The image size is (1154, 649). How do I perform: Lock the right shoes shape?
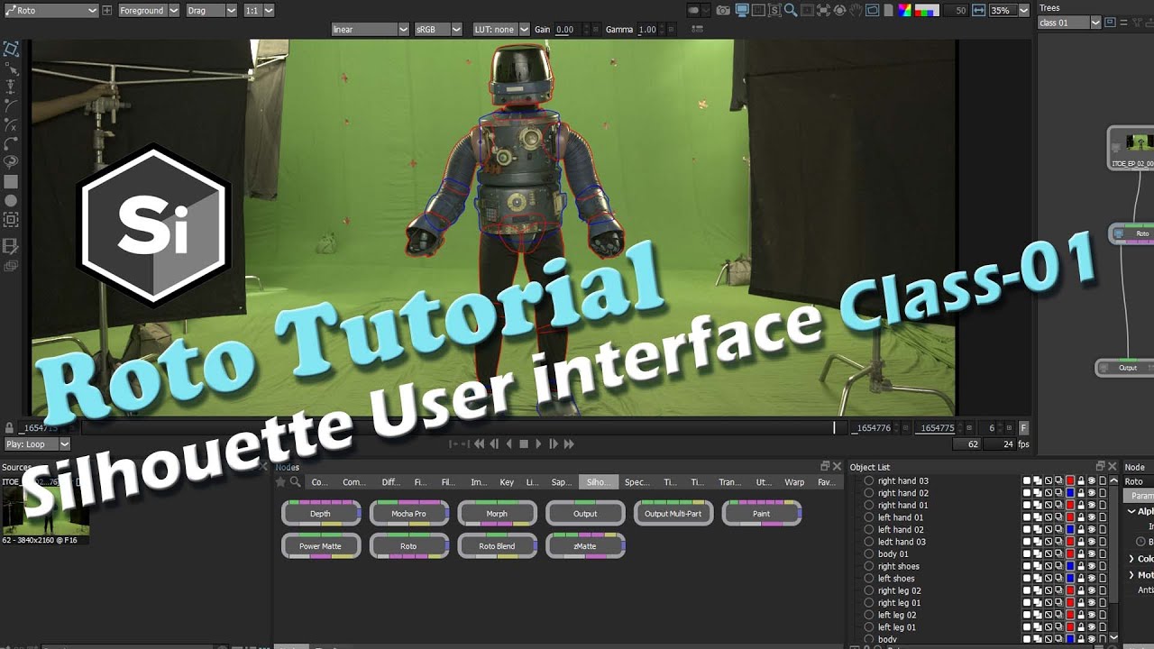1081,566
